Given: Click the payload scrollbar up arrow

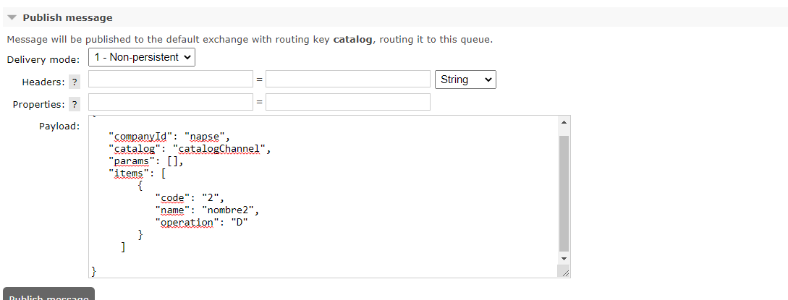Looking at the screenshot, I should [x=564, y=122].
